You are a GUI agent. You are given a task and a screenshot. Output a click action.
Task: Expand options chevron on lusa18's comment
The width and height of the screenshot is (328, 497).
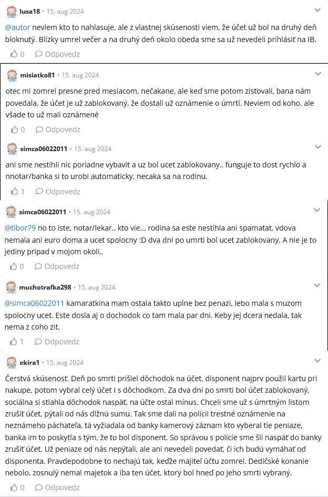317,10
